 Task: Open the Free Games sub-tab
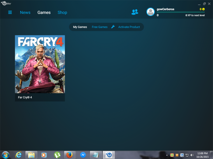point(100,27)
